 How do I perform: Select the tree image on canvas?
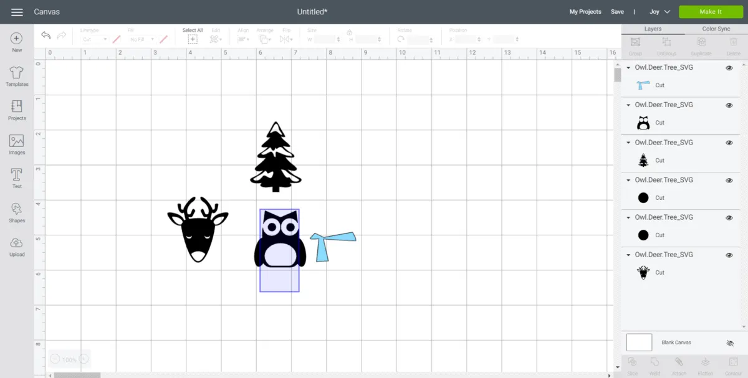(x=276, y=157)
